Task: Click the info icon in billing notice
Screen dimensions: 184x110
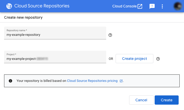Action: tap(10, 81)
